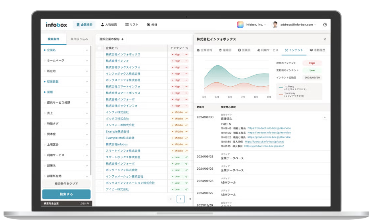Open the 10:01:15 product.info-box.jp/case/ link
This screenshot has width=373, height=224.
(264, 146)
